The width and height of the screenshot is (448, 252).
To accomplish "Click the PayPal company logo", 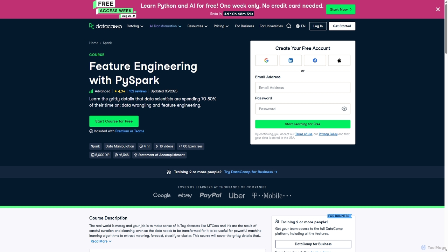I will point(210,195).
